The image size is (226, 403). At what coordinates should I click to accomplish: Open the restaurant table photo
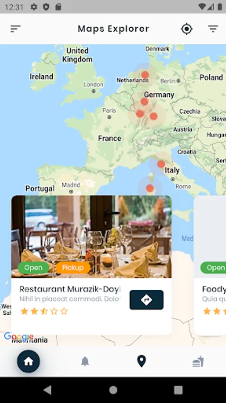coord(92,236)
